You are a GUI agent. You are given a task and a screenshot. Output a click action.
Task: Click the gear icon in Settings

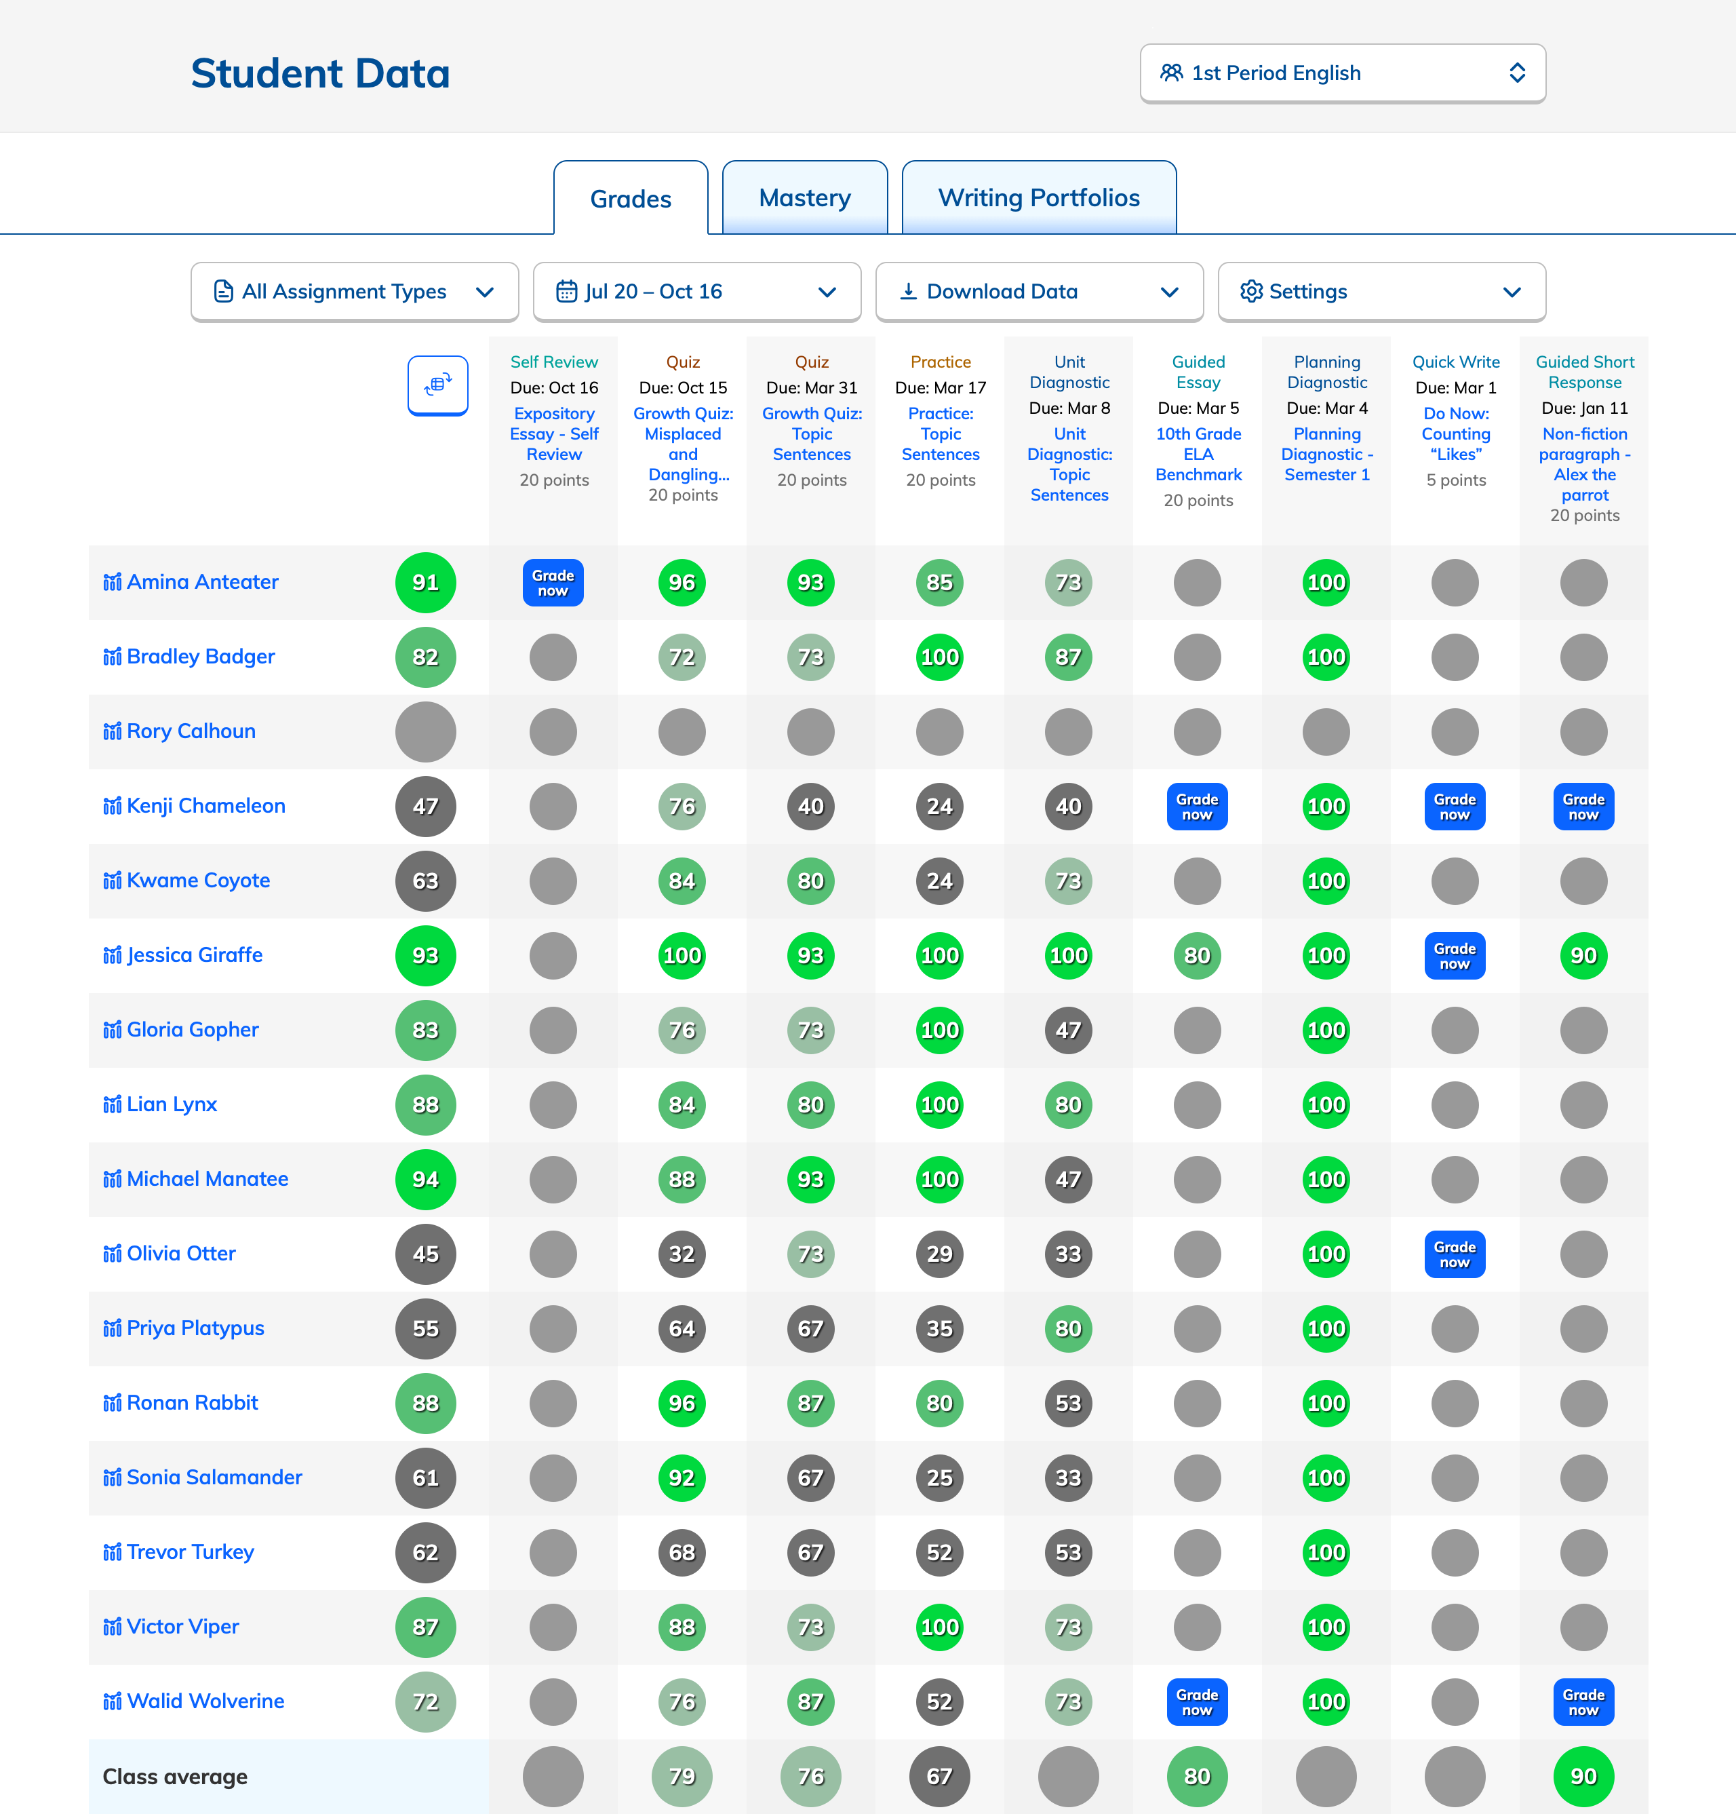(1251, 292)
